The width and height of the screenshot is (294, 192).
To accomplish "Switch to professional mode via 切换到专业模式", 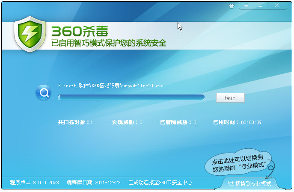I will coord(250,183).
